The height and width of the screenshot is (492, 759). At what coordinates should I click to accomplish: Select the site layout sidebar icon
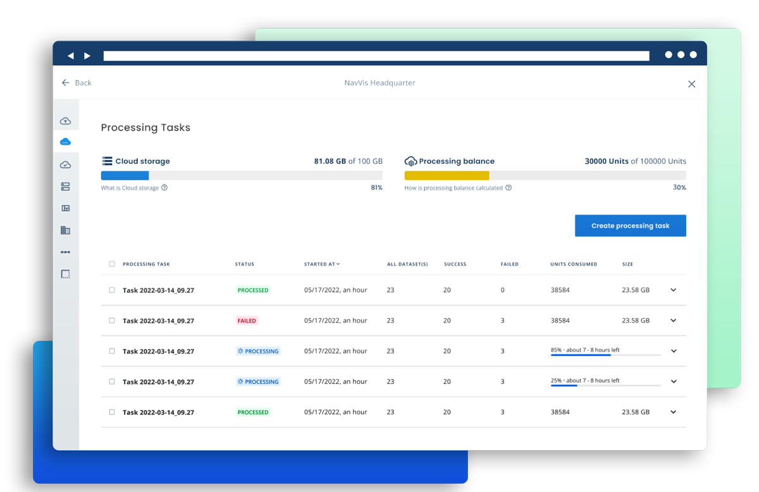pos(65,207)
